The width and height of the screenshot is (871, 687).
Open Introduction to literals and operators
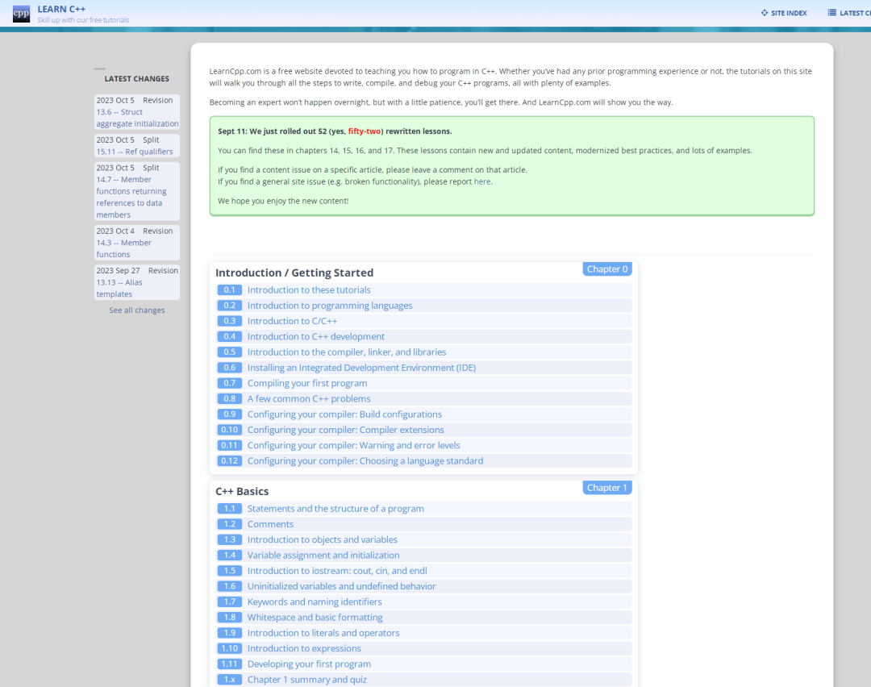323,633
